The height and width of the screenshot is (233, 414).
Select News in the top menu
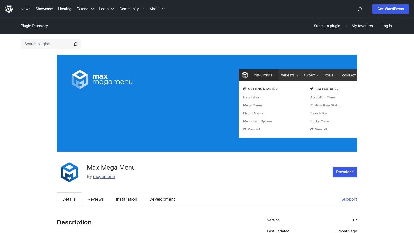pyautogui.click(x=25, y=9)
